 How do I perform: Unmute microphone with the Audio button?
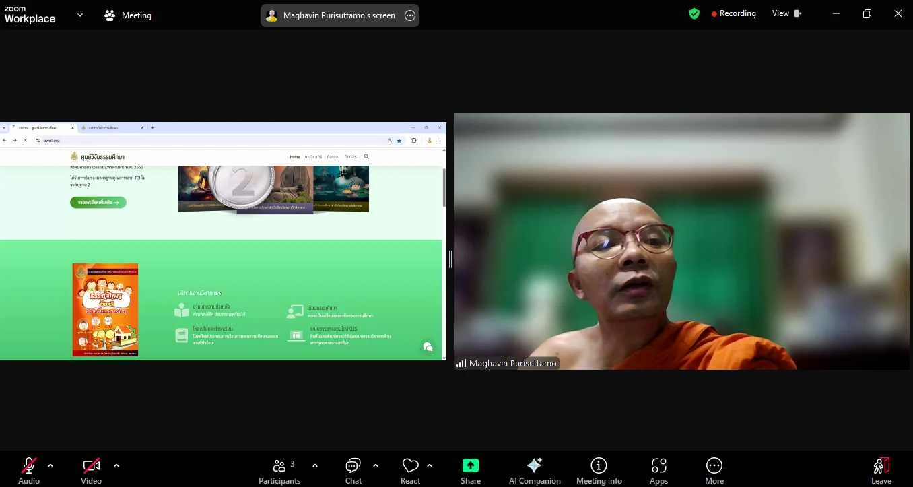click(28, 470)
